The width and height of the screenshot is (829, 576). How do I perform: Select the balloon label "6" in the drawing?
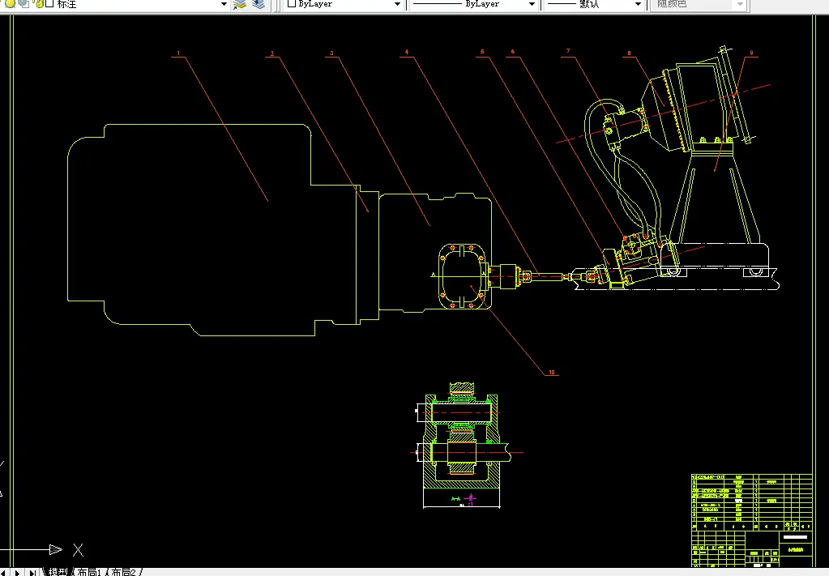[512, 52]
